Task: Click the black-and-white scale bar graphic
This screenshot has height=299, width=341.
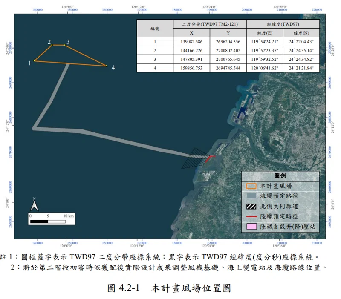Action: click(48, 221)
